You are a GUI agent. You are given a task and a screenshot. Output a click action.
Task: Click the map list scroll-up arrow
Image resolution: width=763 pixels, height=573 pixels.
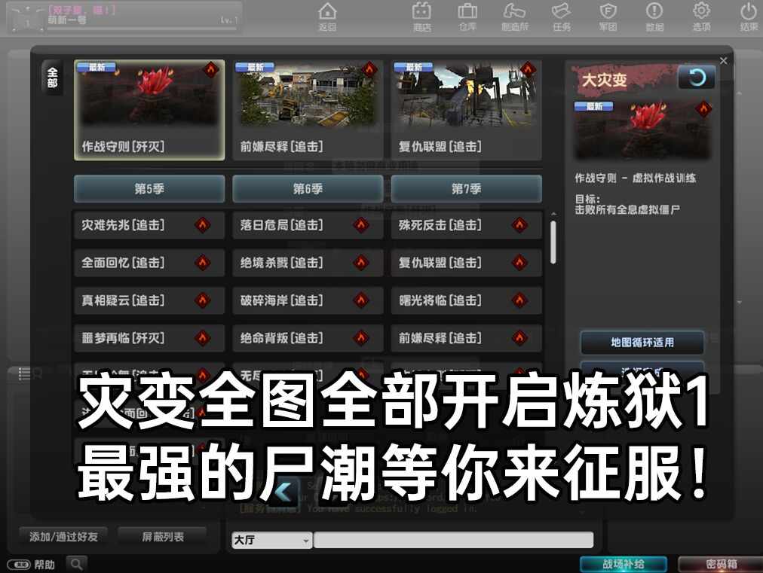pos(553,214)
